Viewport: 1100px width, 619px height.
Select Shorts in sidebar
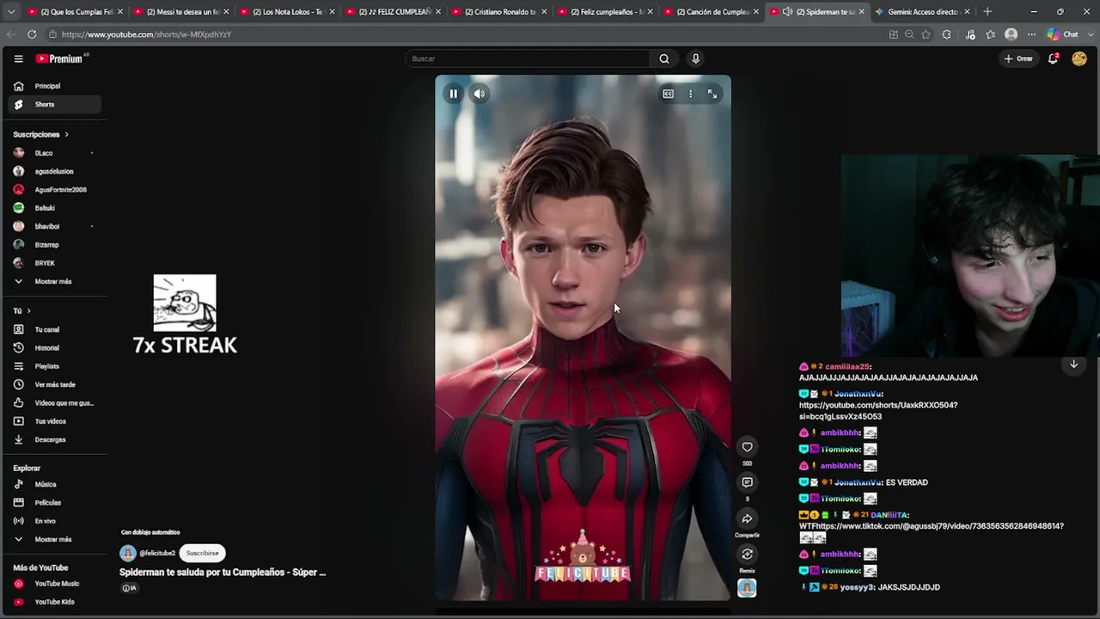55,104
